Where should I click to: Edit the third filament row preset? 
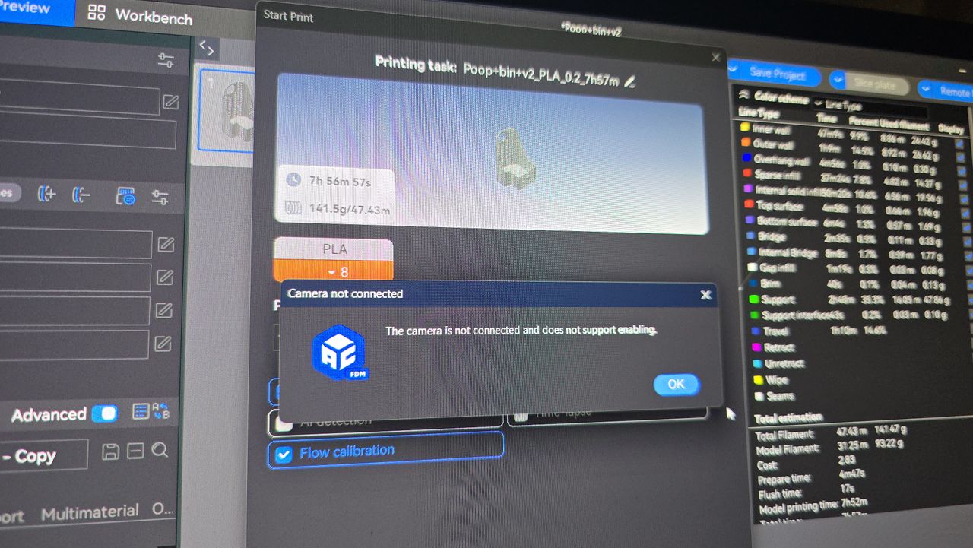tap(163, 310)
